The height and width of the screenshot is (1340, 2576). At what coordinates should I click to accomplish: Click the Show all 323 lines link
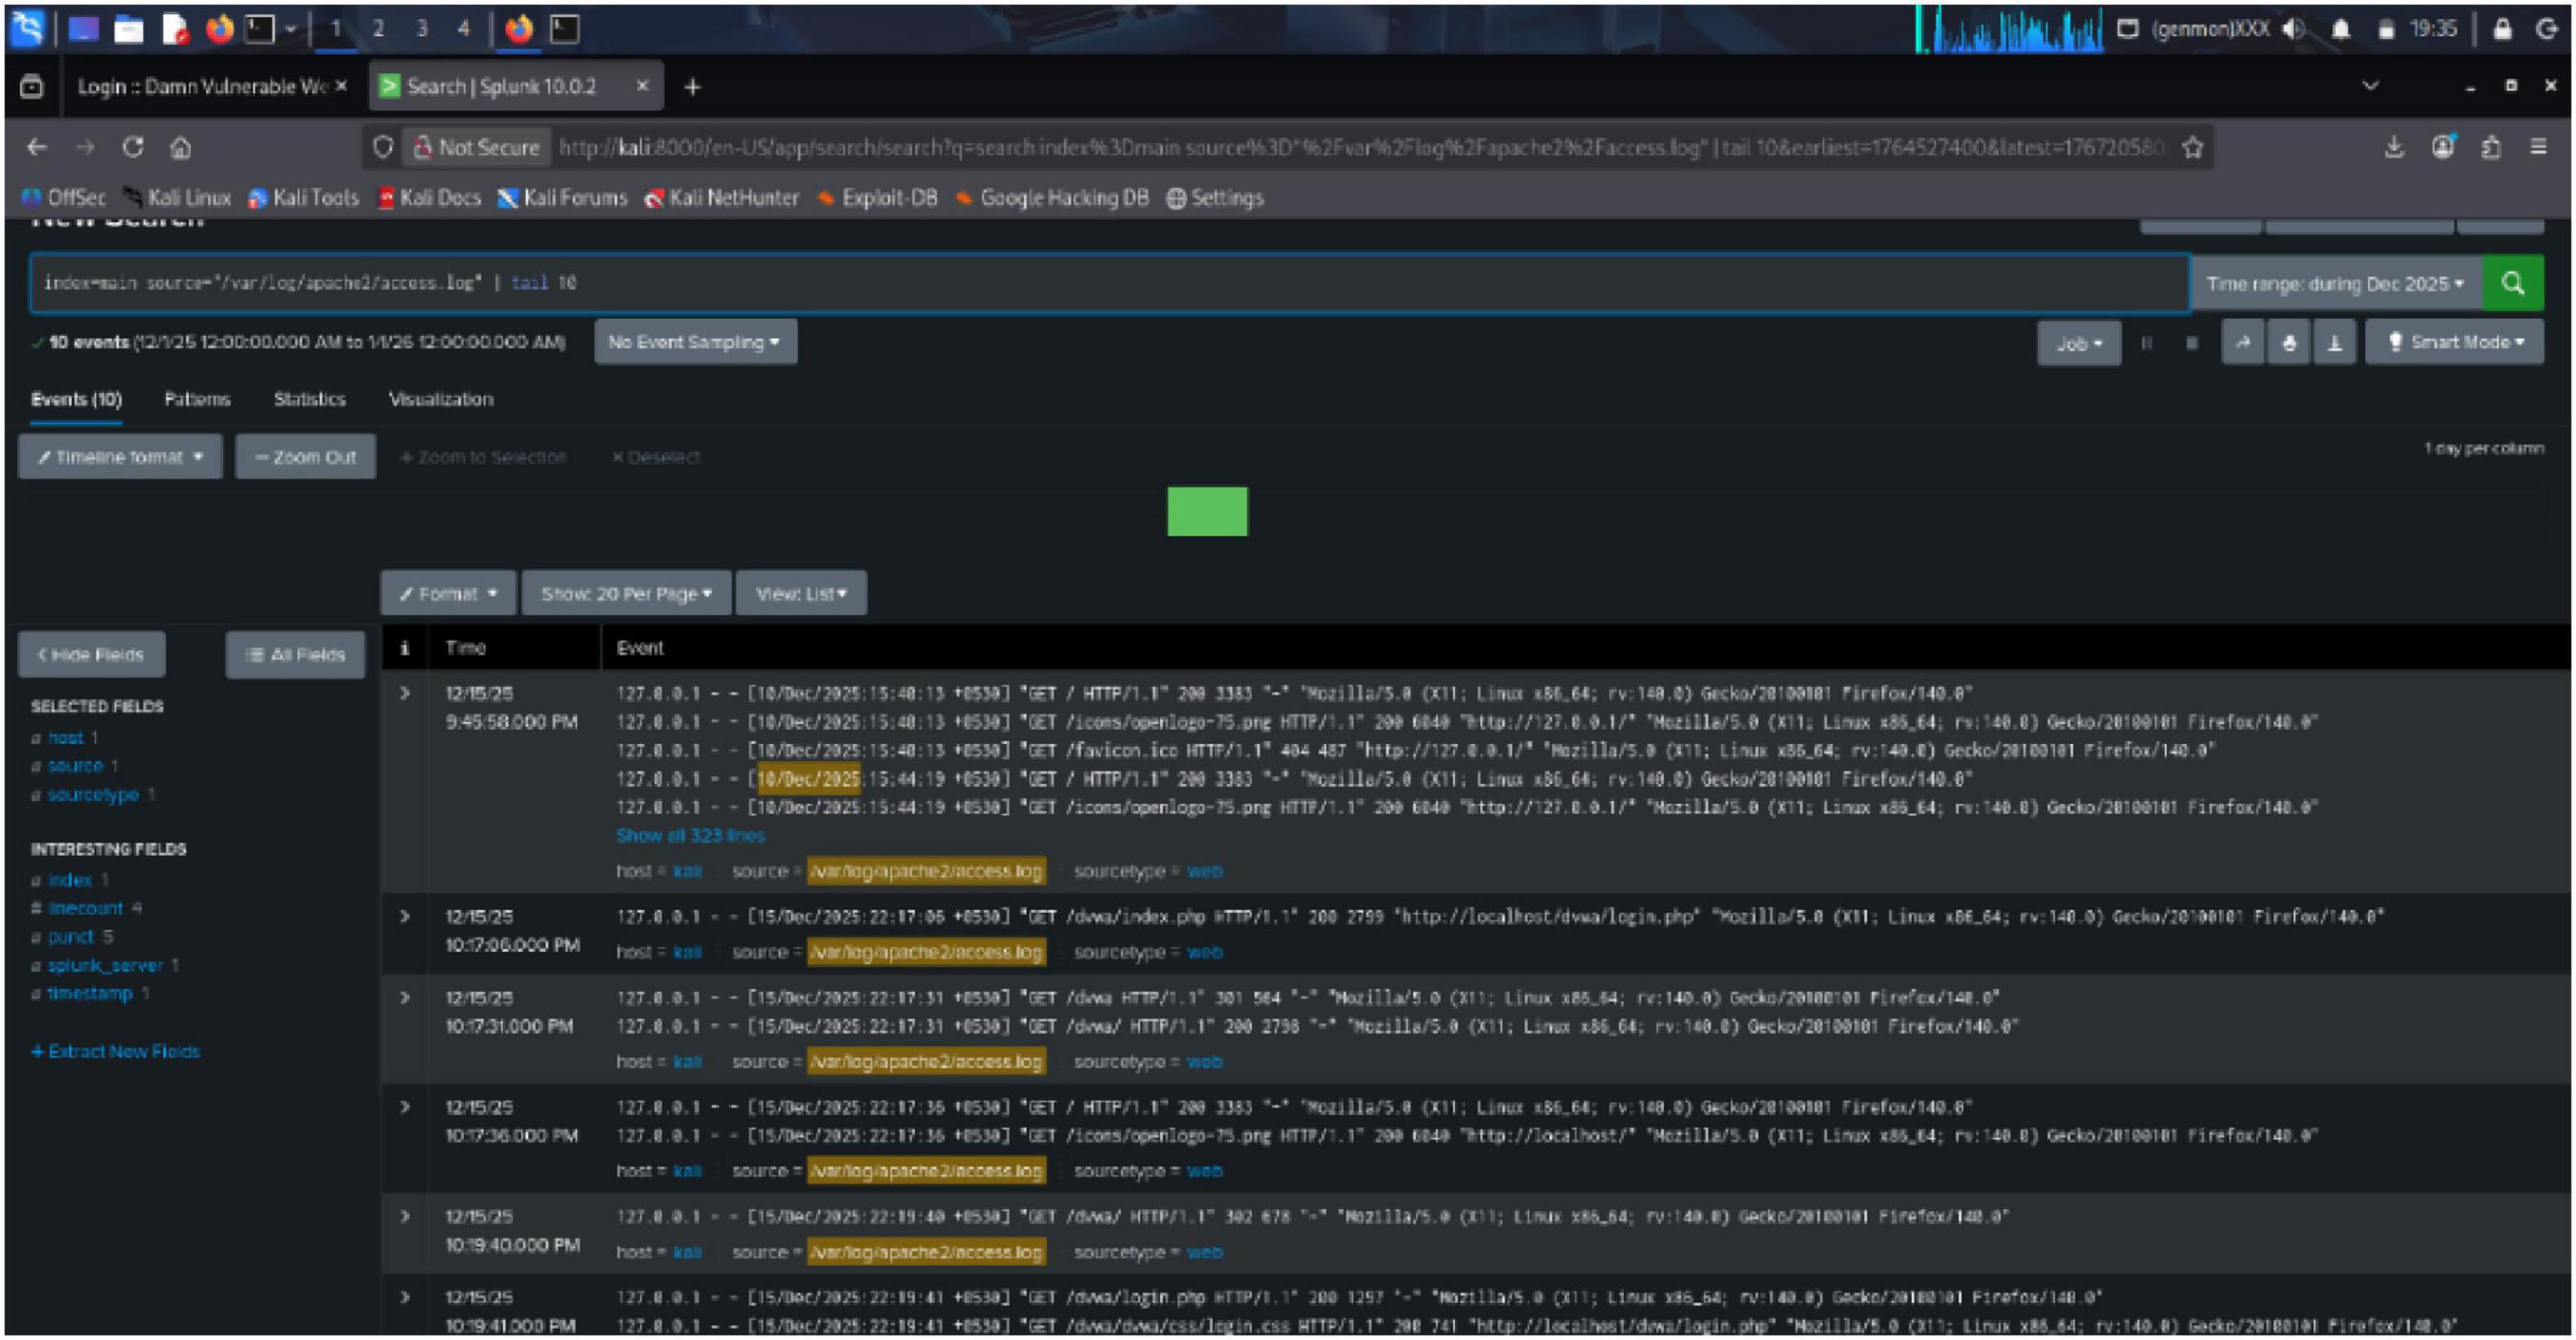pos(690,836)
